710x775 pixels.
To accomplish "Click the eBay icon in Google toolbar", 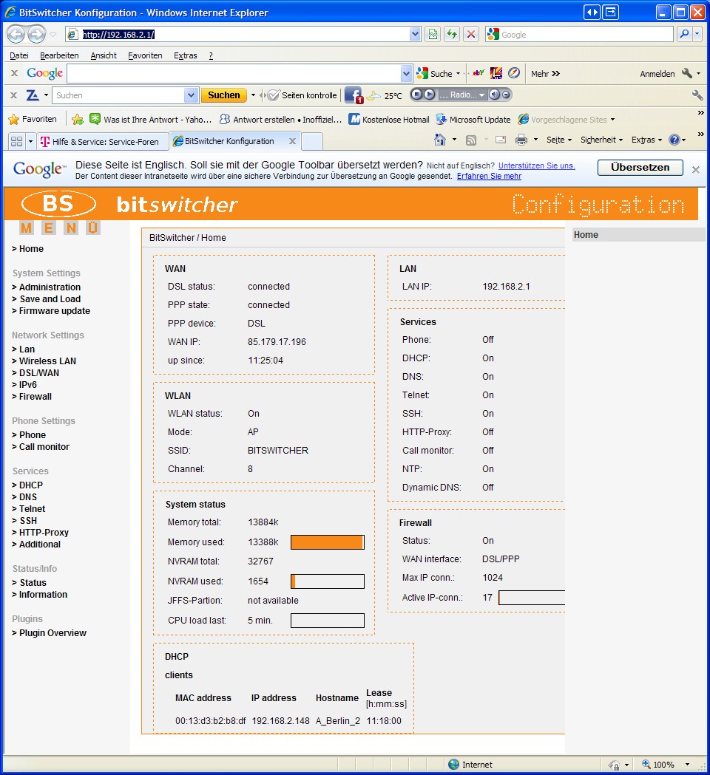I will [x=479, y=73].
